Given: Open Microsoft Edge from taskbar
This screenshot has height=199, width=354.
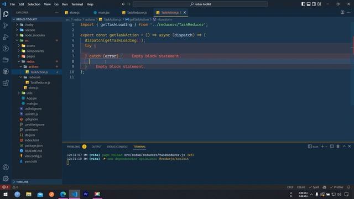Looking at the screenshot, I should (63, 194).
